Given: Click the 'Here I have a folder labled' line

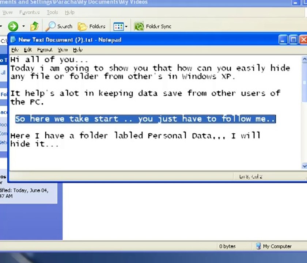Looking at the screenshot, I should [x=135, y=136].
